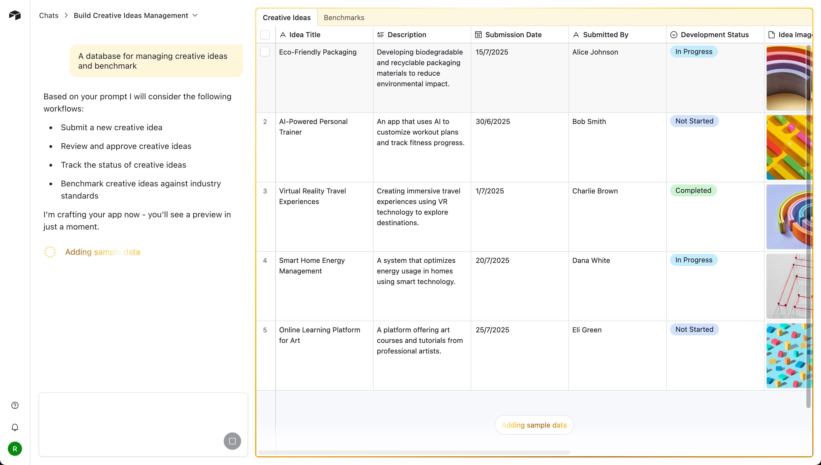This screenshot has width=821, height=465.
Task: Select the 20/7/2025 date cell
Action: pyautogui.click(x=520, y=286)
